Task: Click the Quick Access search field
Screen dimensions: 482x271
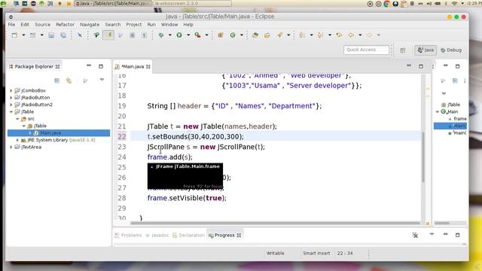Action: pos(366,50)
